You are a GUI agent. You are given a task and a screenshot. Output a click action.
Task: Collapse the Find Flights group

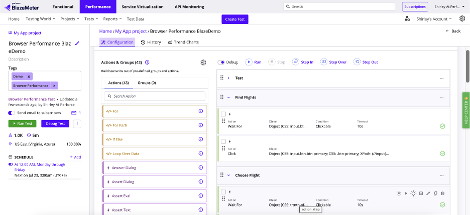click(228, 97)
